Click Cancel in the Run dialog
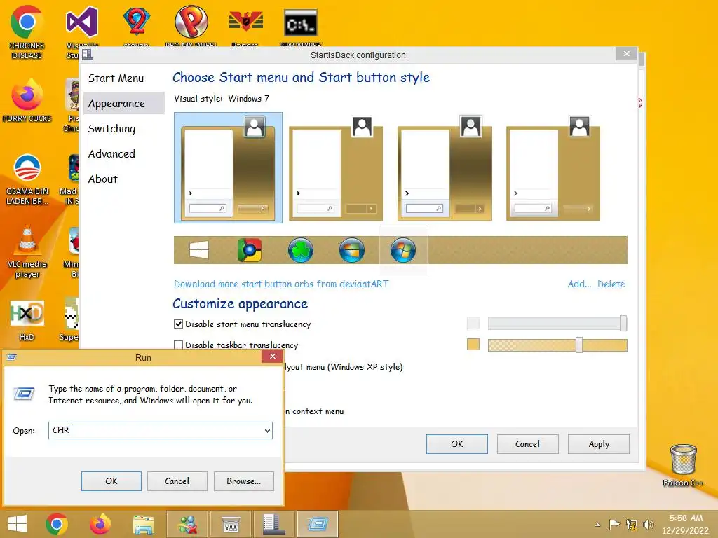Image resolution: width=718 pixels, height=538 pixels. tap(177, 481)
